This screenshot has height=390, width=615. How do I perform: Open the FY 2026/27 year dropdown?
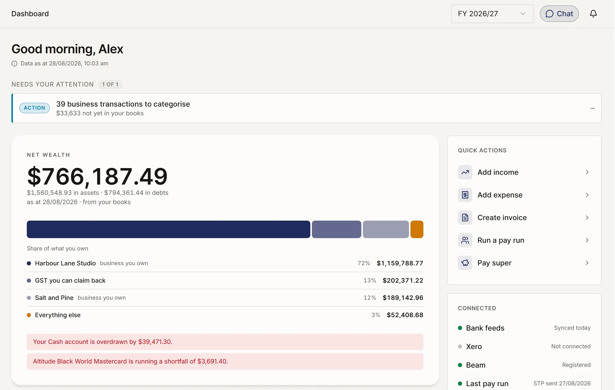pyautogui.click(x=492, y=14)
